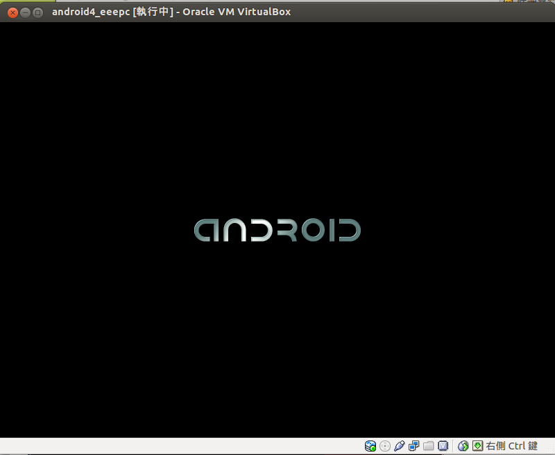
Task: Maximize the VirtualBox VM window
Action: tap(37, 13)
